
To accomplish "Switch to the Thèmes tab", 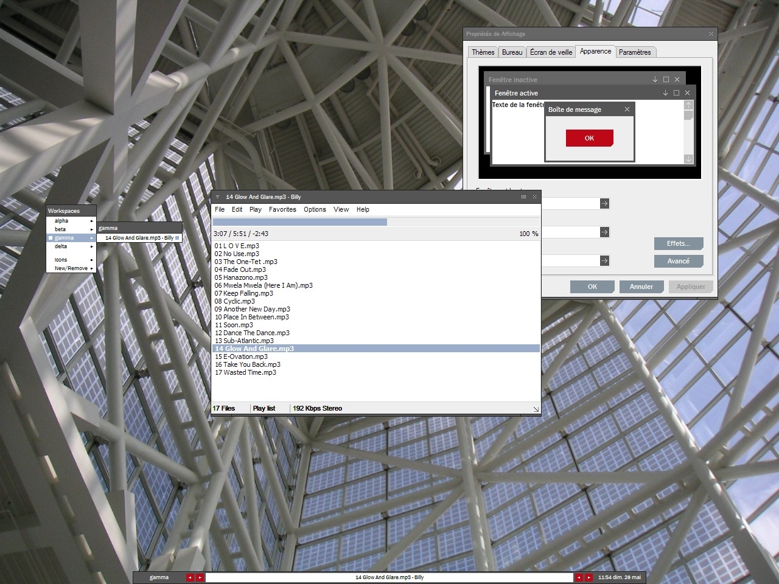I will 483,52.
